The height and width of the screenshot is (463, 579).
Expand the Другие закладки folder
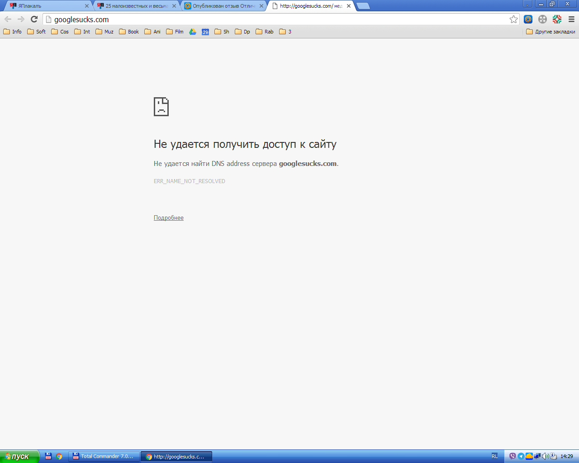tap(551, 32)
